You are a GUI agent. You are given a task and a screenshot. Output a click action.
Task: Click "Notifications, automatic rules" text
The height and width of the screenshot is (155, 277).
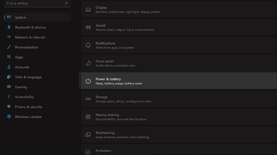pos(115,65)
